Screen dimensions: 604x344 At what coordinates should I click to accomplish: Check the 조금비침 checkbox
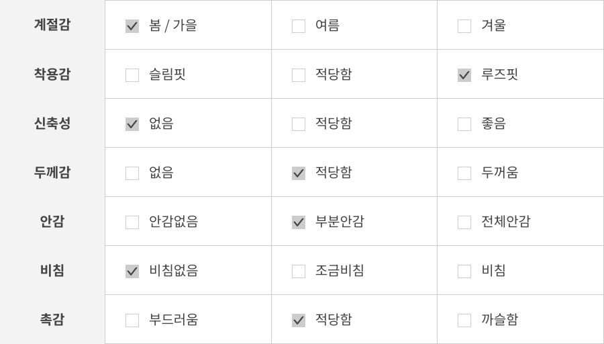(x=299, y=271)
